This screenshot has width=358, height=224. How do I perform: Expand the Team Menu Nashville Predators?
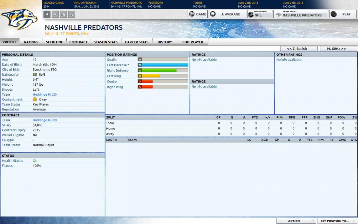click(x=300, y=14)
